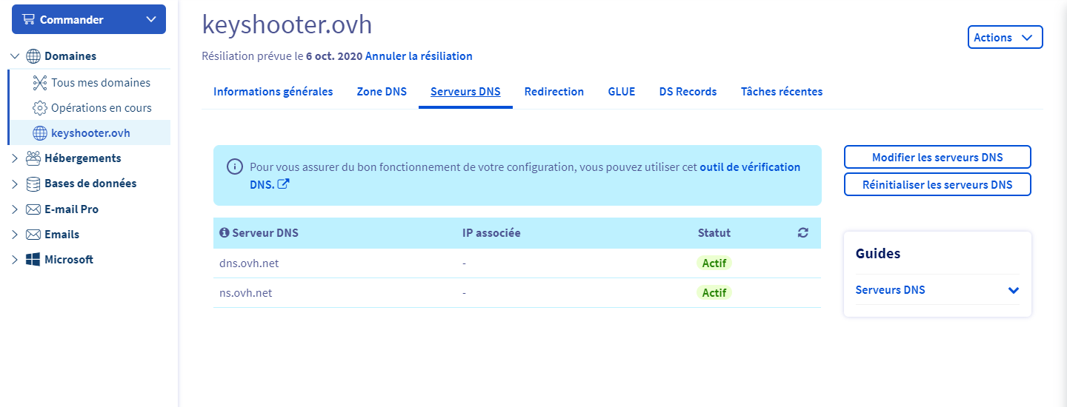
Task: Click the info circle icon in the blue banner
Action: (234, 167)
